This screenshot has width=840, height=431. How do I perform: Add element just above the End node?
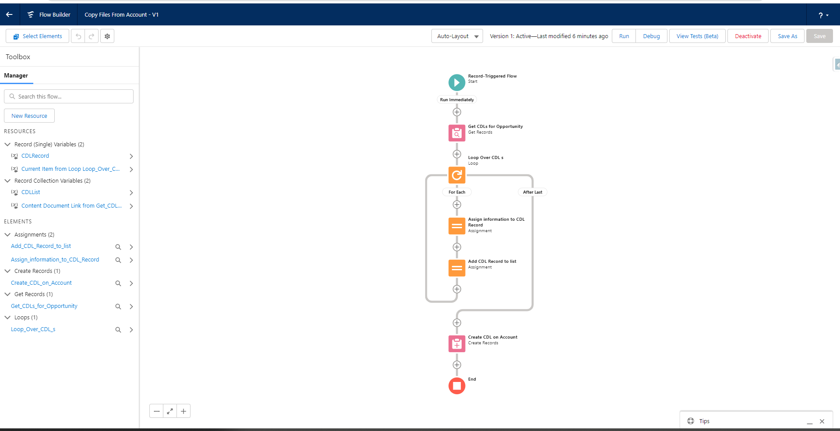[457, 365]
